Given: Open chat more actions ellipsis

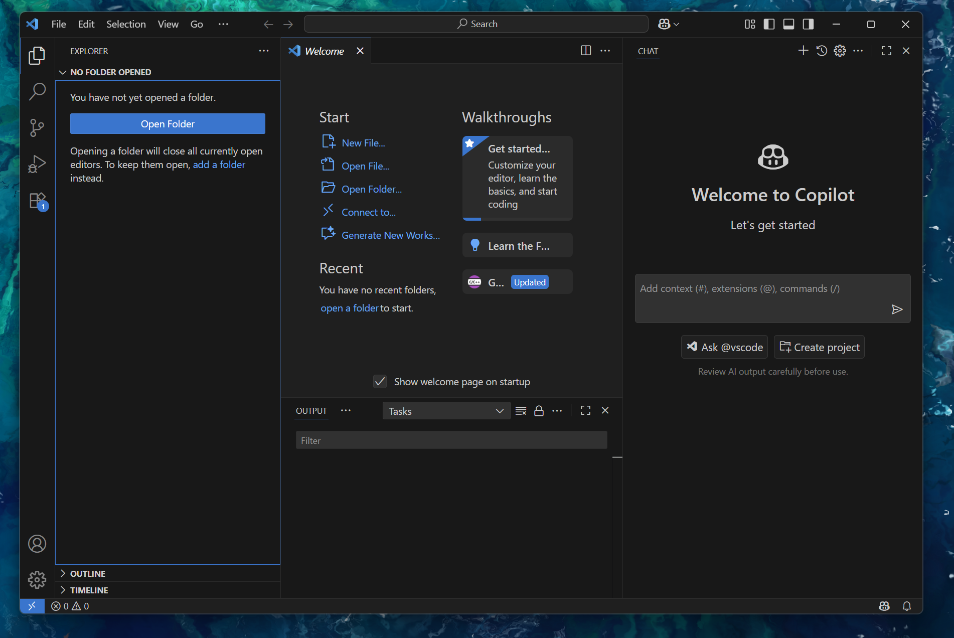Looking at the screenshot, I should (858, 51).
